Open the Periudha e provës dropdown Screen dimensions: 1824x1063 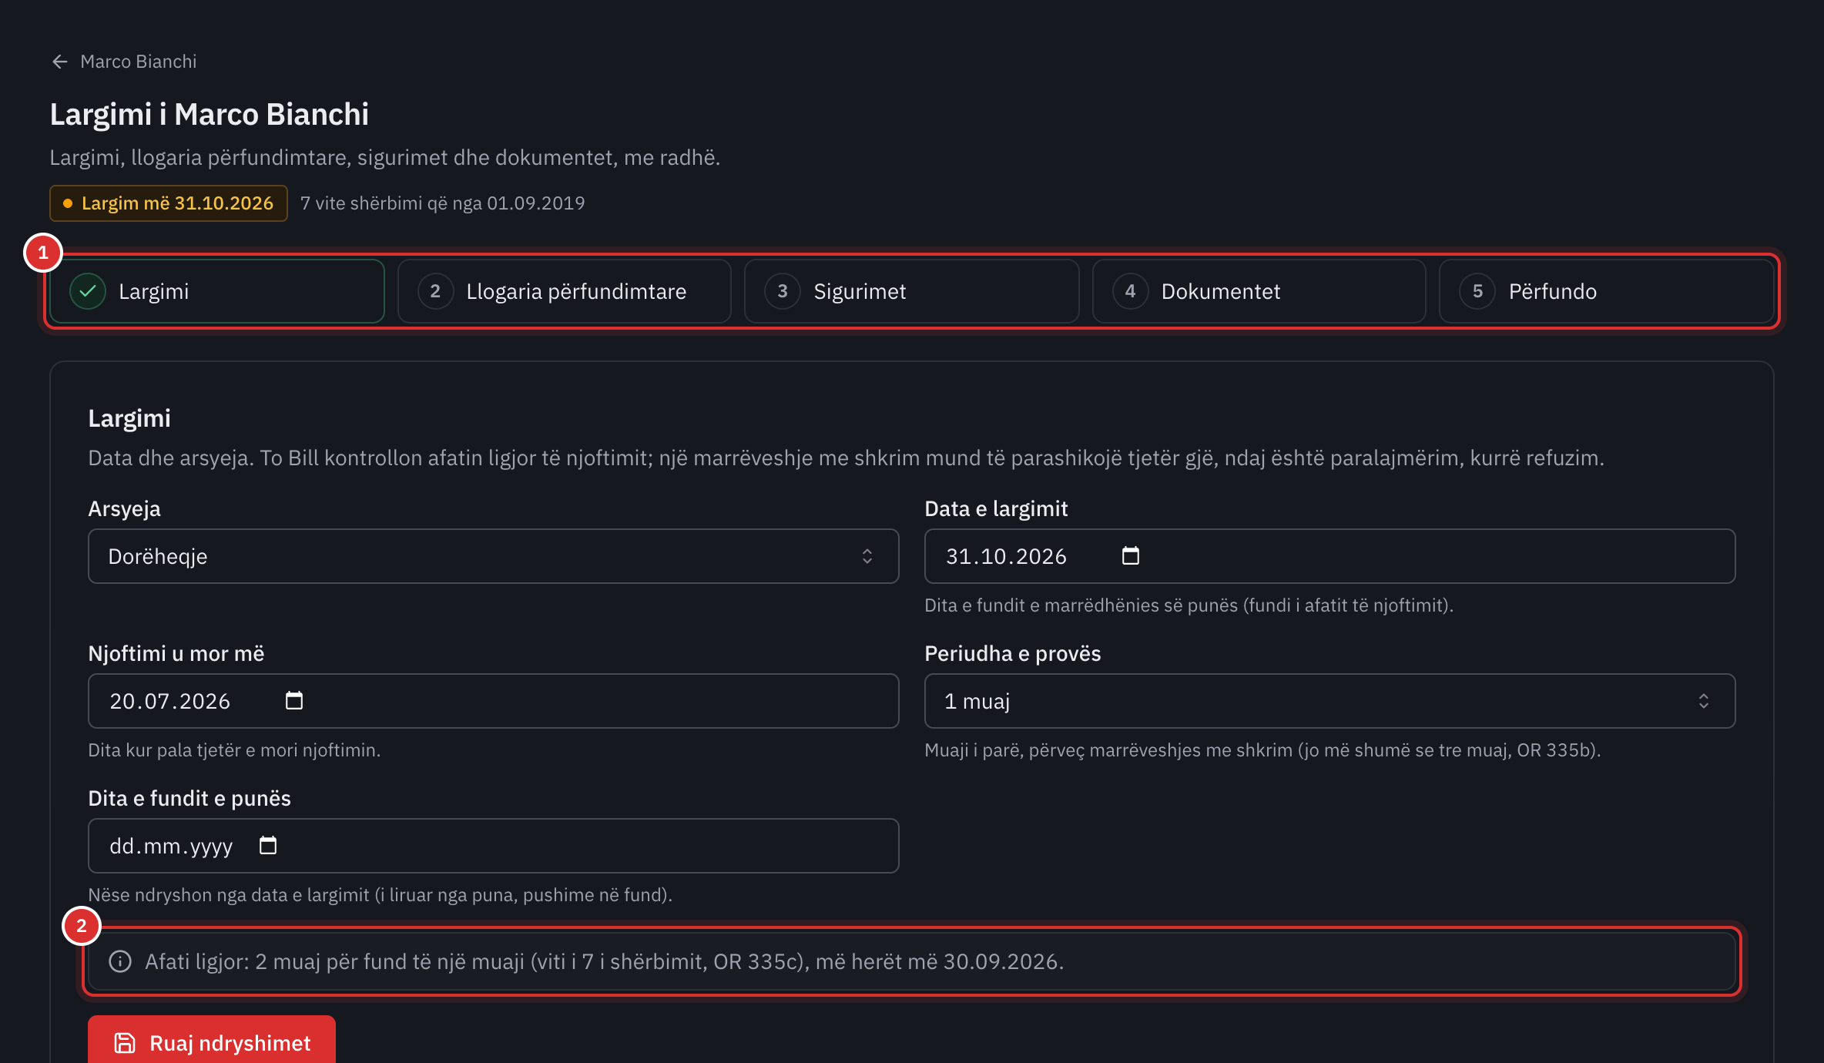pos(1329,701)
